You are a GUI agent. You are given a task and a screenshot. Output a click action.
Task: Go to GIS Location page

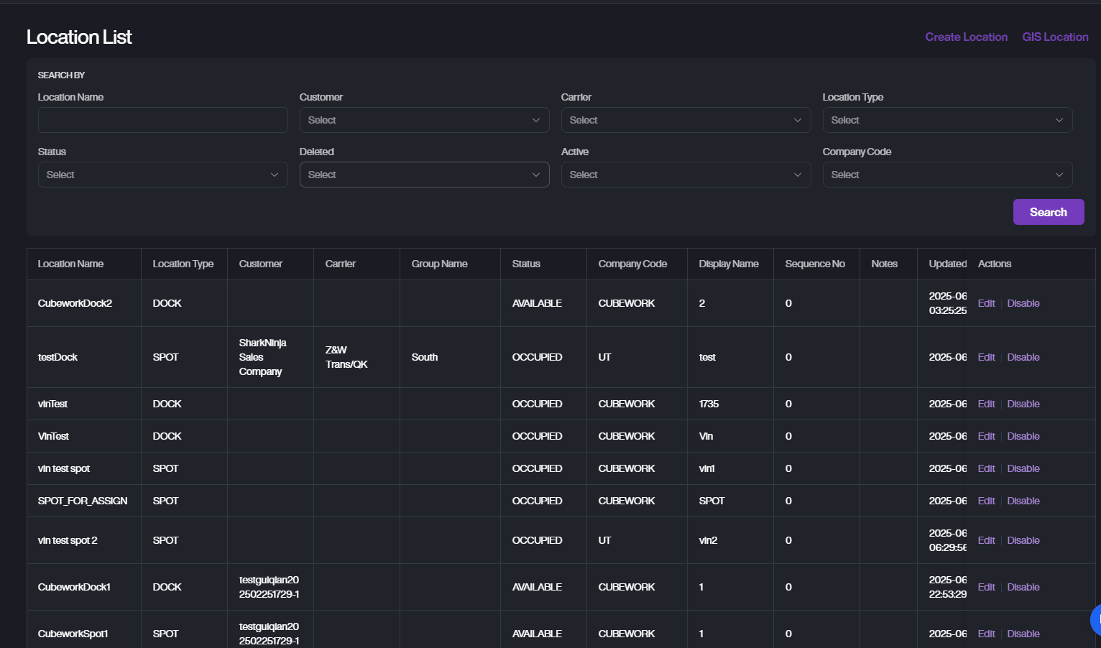[x=1055, y=37]
